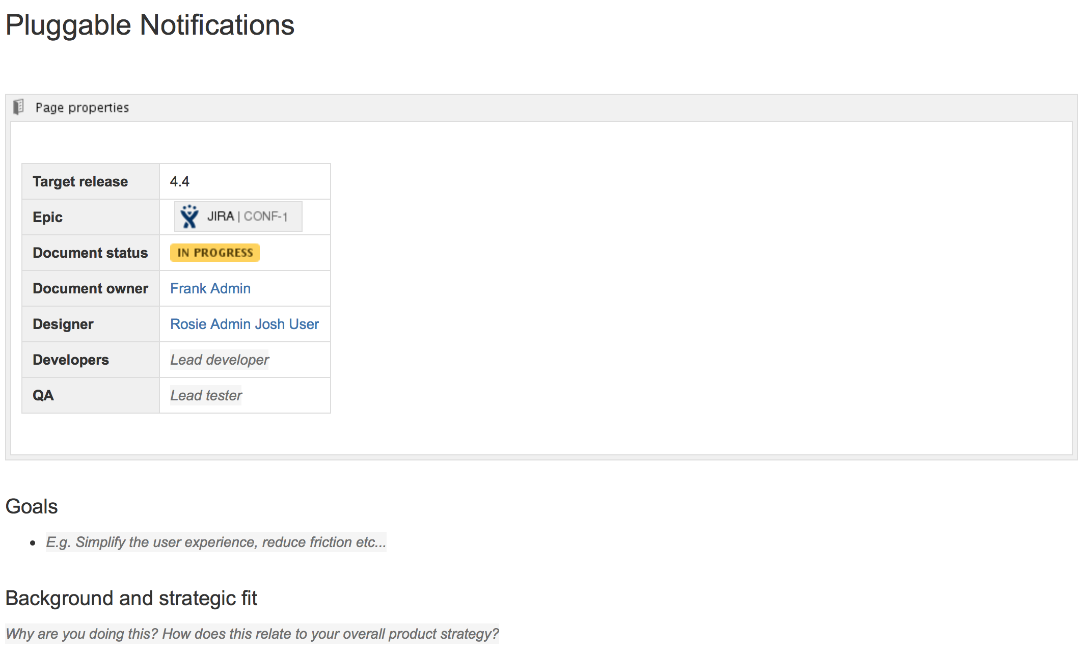Image resolution: width=1086 pixels, height=653 pixels.
Task: Click the Lead tester placeholder text
Action: [206, 395]
